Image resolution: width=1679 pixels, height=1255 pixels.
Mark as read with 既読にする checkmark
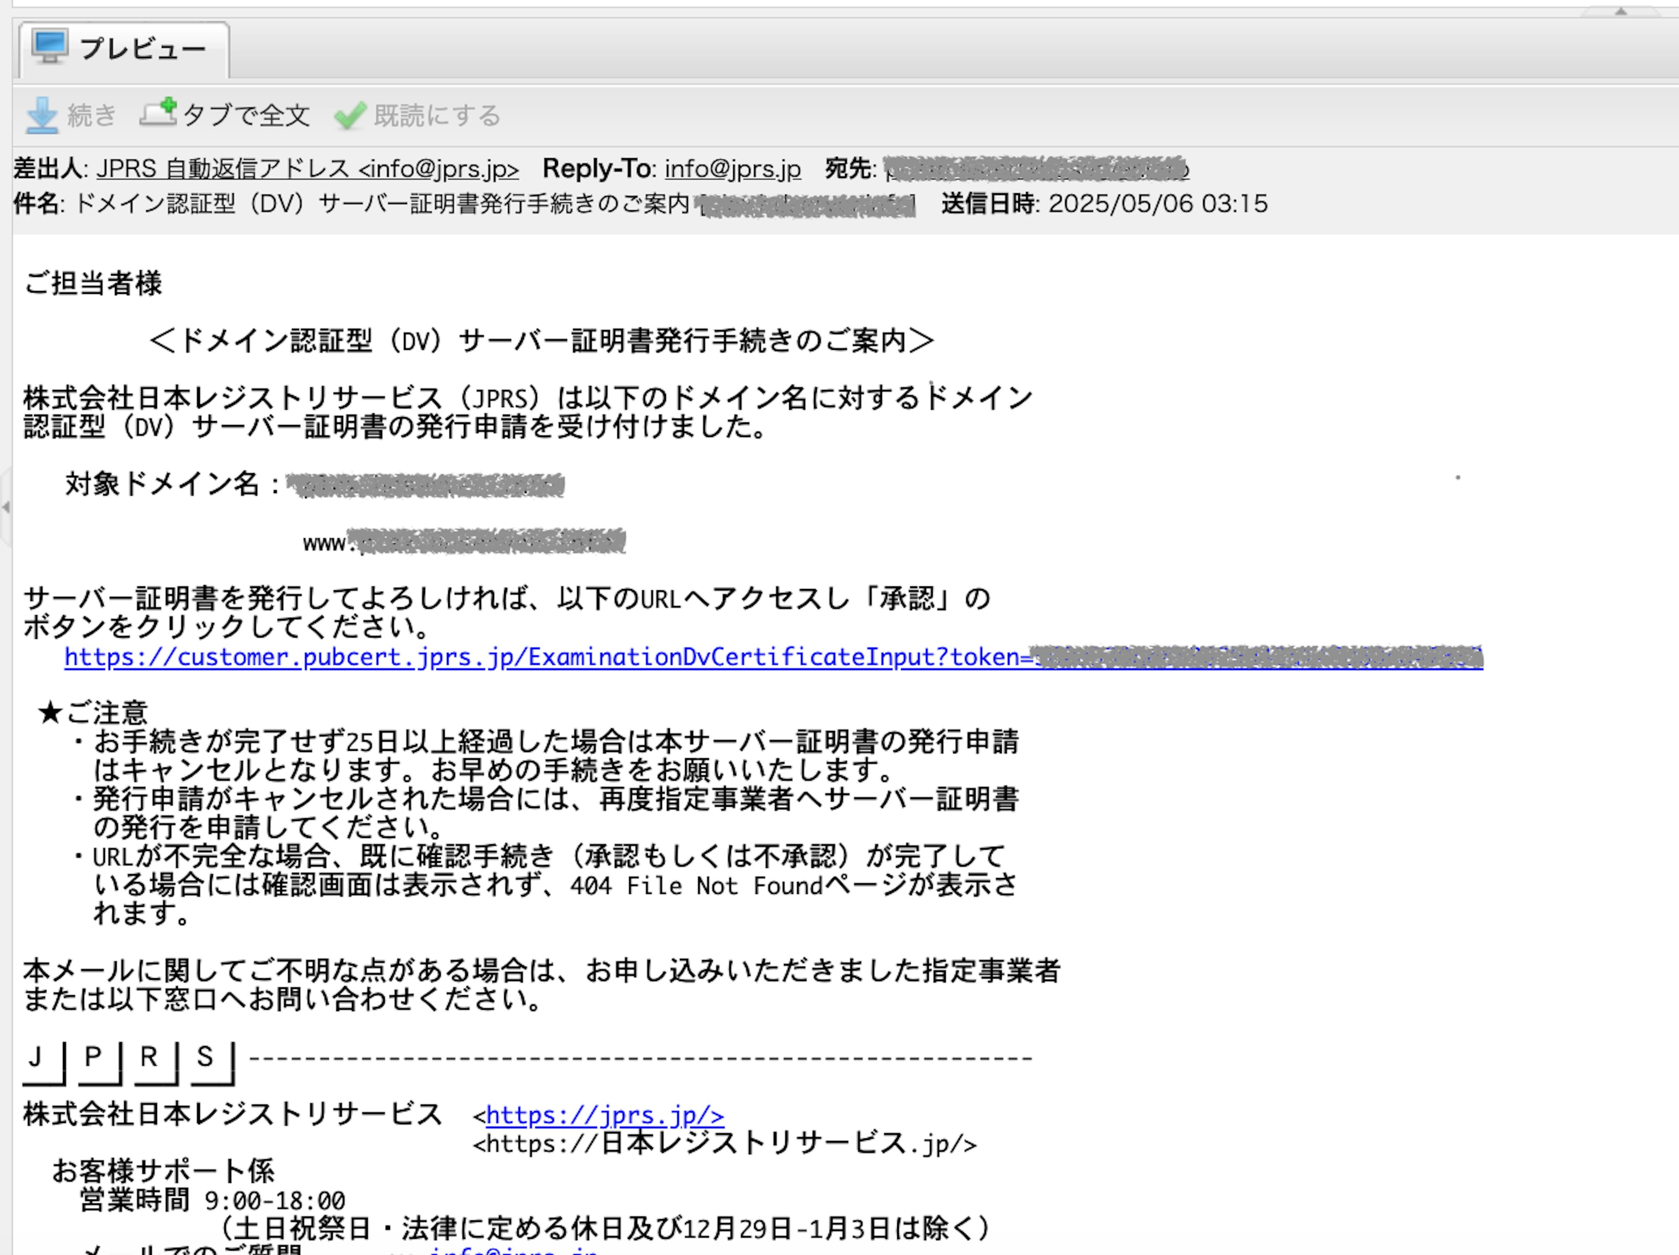pos(350,115)
